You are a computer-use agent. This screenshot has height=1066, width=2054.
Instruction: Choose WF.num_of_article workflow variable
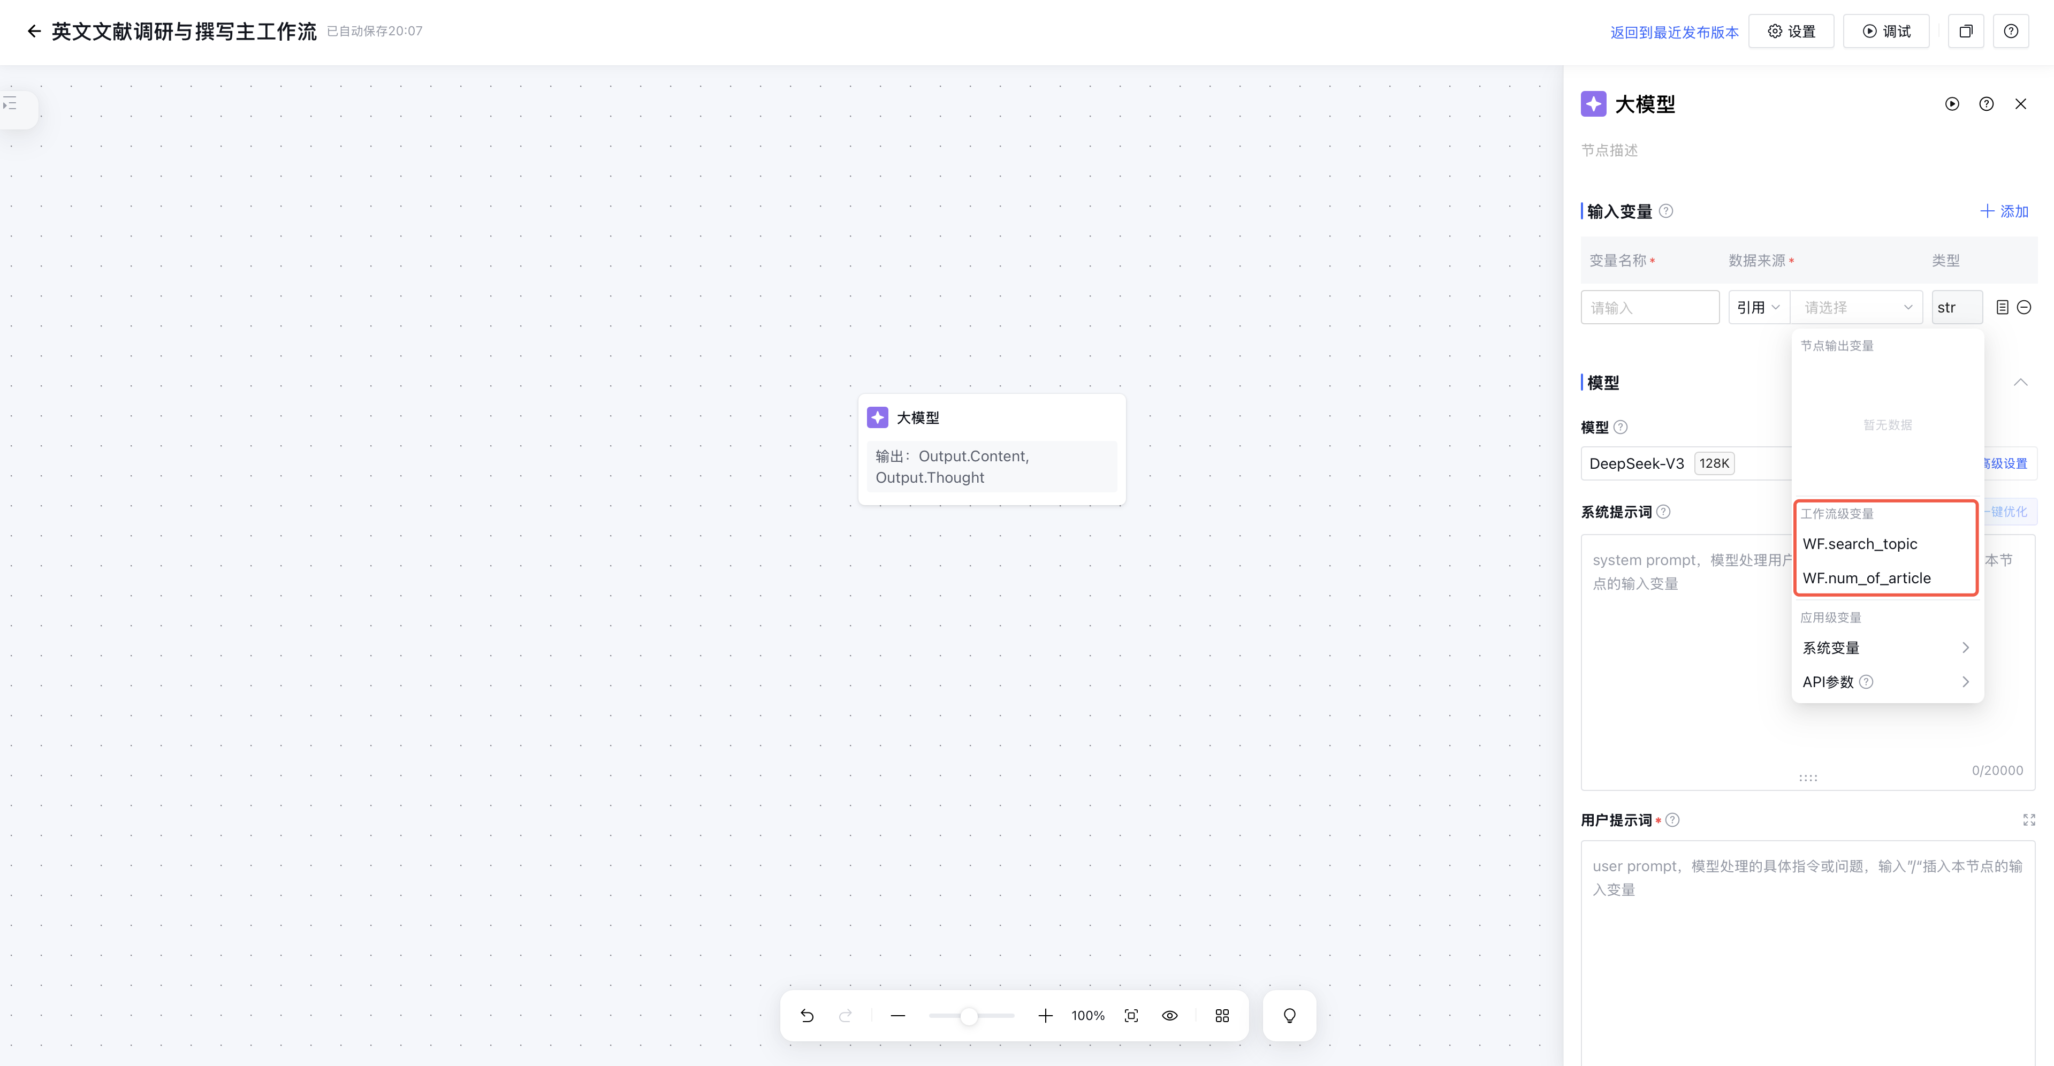coord(1866,578)
